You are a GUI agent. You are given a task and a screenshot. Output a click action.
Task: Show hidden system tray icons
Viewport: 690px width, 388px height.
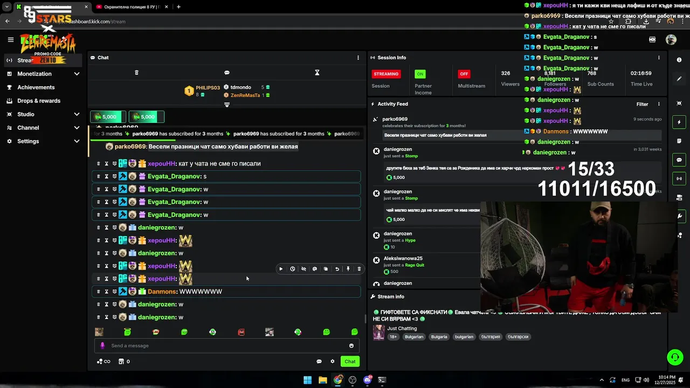[x=602, y=380]
